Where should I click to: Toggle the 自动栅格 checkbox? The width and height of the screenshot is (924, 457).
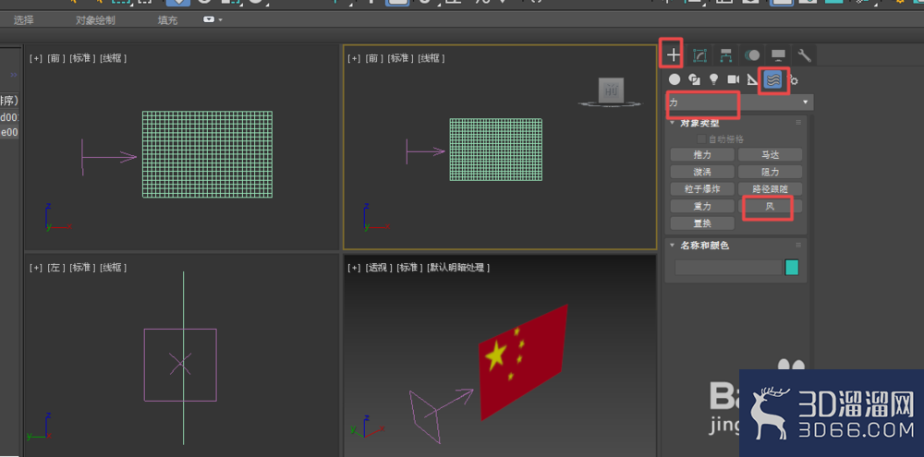[x=701, y=139]
